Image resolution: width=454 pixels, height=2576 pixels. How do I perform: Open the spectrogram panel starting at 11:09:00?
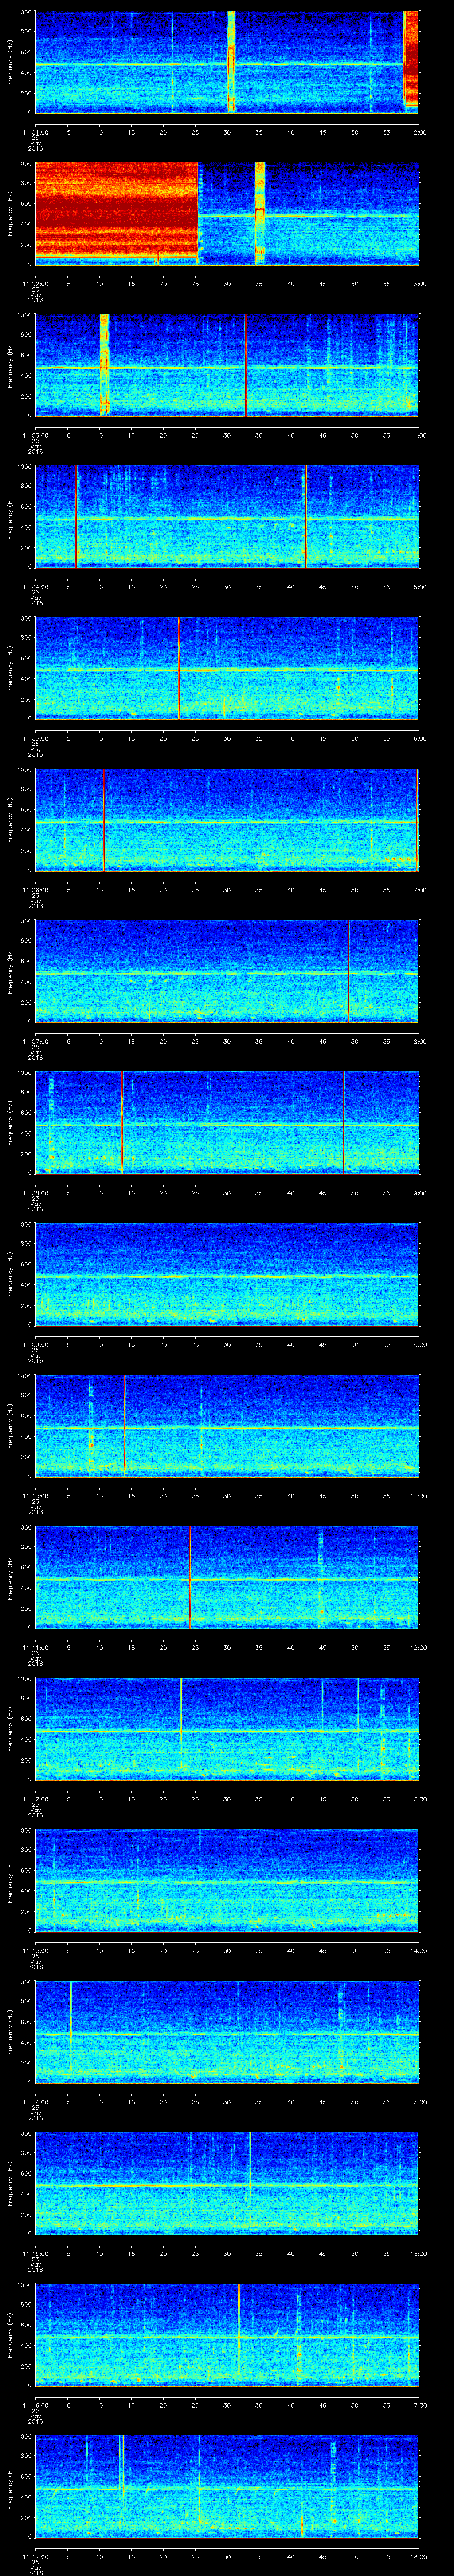227,1274
